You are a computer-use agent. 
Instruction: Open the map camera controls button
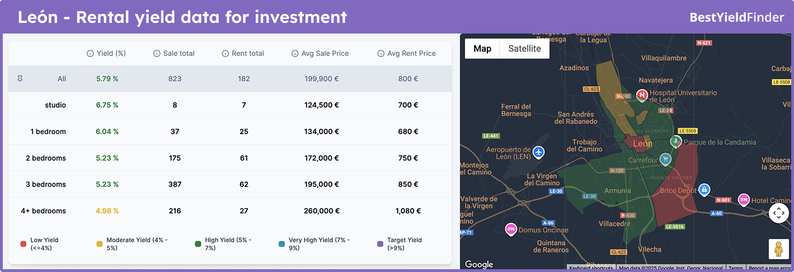[x=778, y=213]
